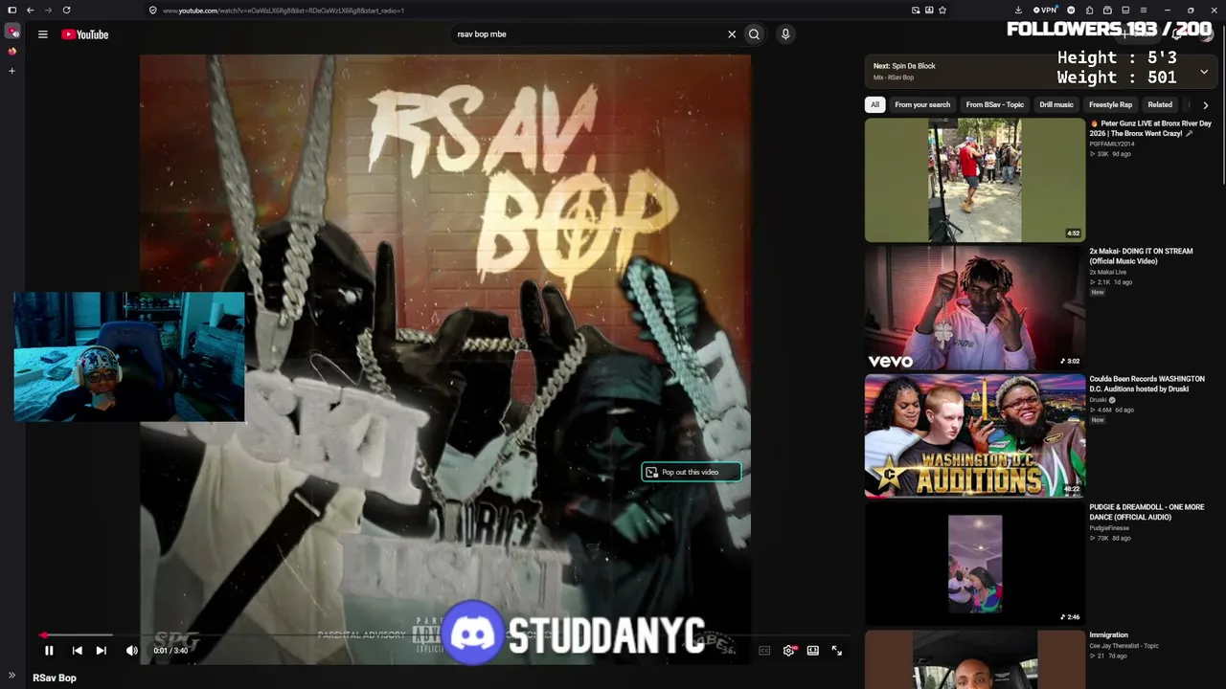Select the From your search chip
The width and height of the screenshot is (1226, 689).
point(922,105)
